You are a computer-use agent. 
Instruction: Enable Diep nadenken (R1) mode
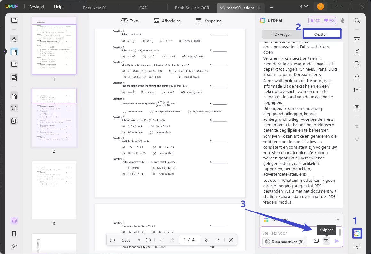click(x=284, y=242)
